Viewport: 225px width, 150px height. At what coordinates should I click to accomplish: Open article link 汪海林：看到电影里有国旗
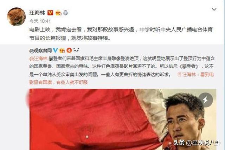tap(122, 79)
